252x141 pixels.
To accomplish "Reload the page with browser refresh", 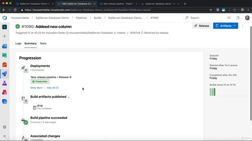I will point(15,10).
